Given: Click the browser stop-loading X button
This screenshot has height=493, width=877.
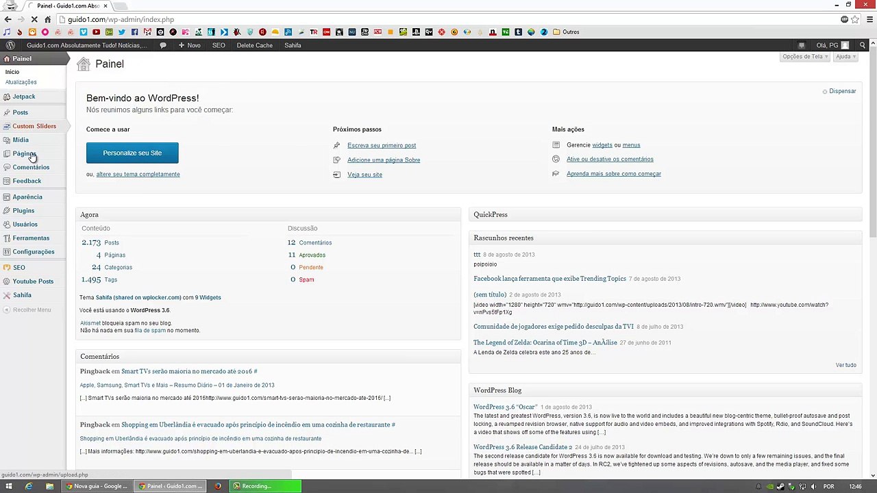Looking at the screenshot, I should point(34,19).
